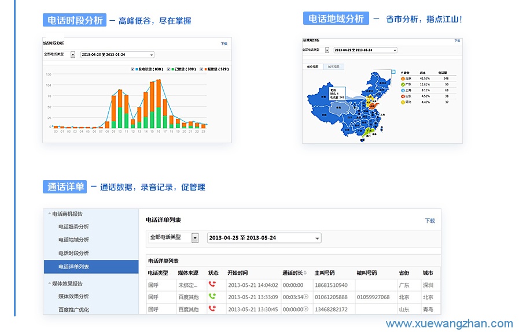The width and height of the screenshot is (519, 332).
Task: Click rank 1 北京 badge in province table
Action: [x=403, y=79]
